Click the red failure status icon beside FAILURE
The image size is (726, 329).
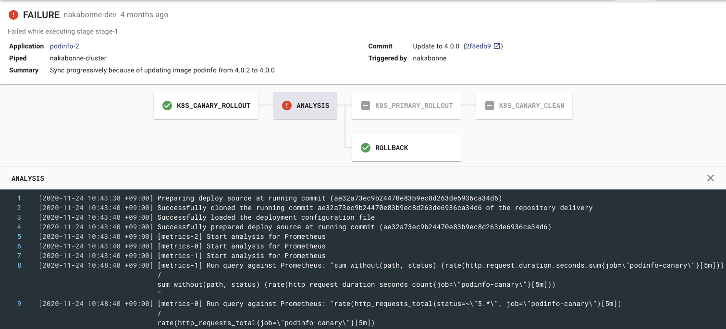(13, 15)
